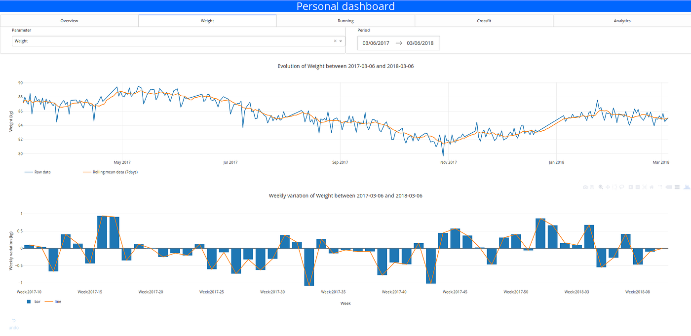Go to the Analytics section
The height and width of the screenshot is (336, 691).
(622, 20)
